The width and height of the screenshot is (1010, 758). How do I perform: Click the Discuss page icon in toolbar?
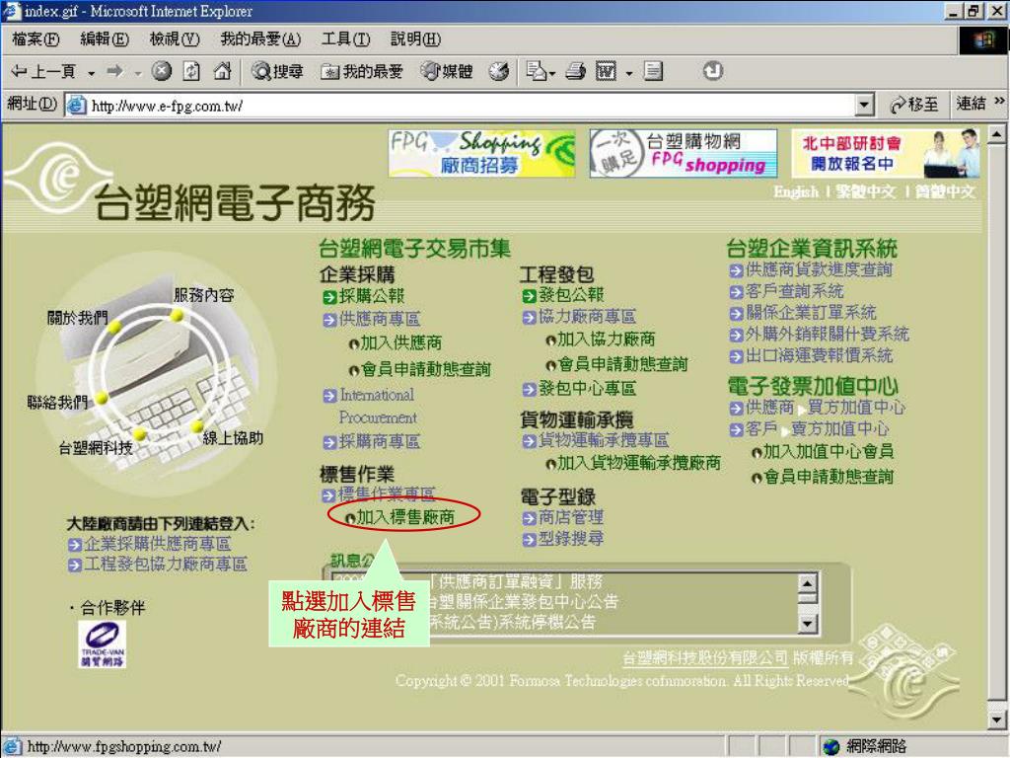point(653,71)
